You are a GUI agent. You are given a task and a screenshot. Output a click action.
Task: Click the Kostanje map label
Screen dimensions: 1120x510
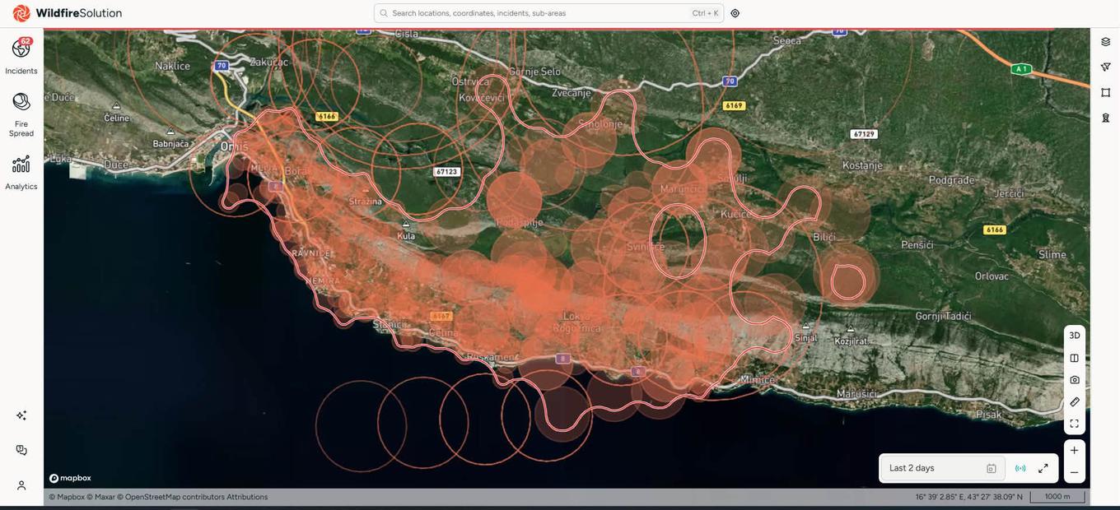(x=862, y=165)
